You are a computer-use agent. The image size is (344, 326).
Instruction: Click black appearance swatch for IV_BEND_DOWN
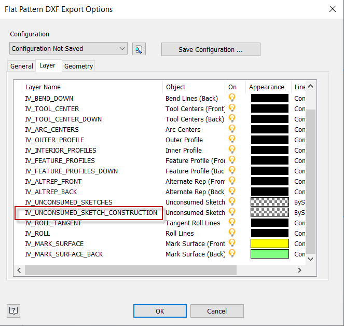(x=270, y=98)
